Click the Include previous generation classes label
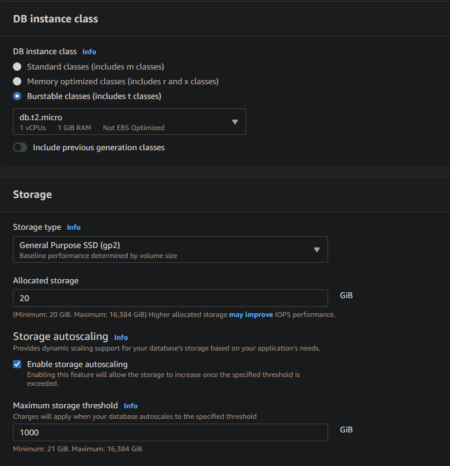450x466 pixels. 98,147
